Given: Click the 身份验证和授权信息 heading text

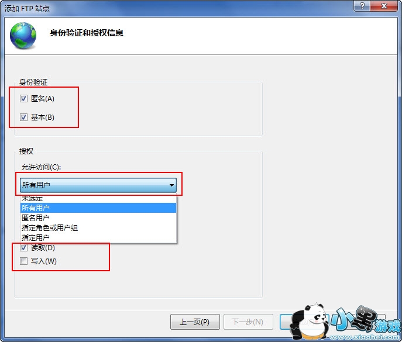Looking at the screenshot, I should pyautogui.click(x=87, y=33).
